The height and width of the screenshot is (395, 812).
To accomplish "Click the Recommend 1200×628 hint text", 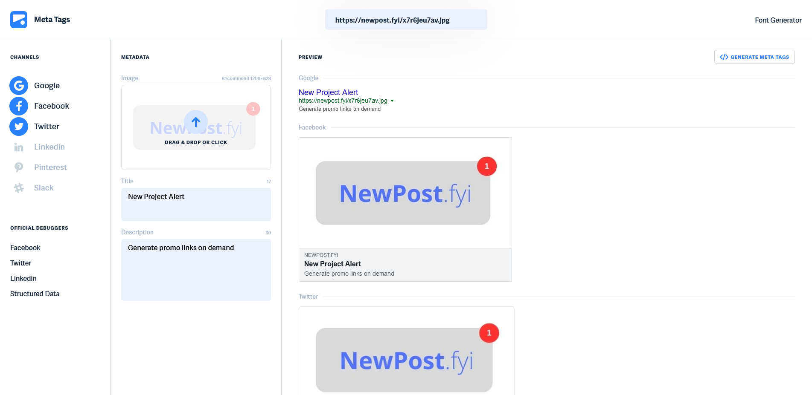I will point(246,78).
